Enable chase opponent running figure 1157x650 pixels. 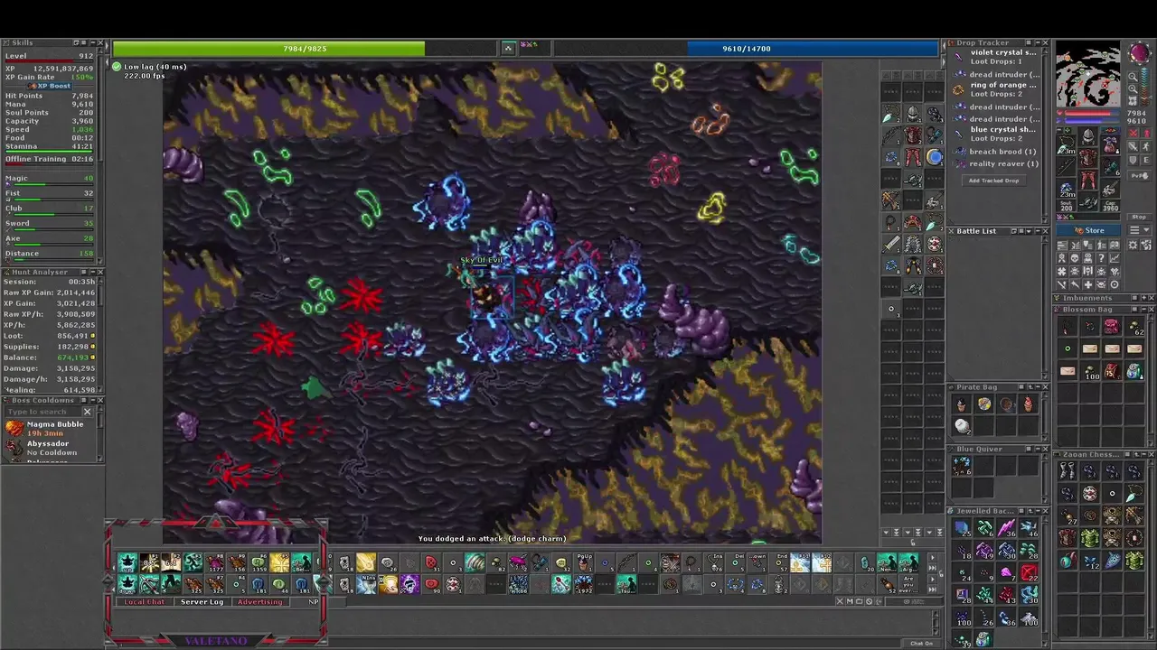1146,146
